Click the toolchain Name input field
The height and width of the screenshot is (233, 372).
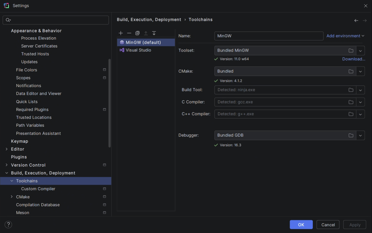(x=269, y=36)
